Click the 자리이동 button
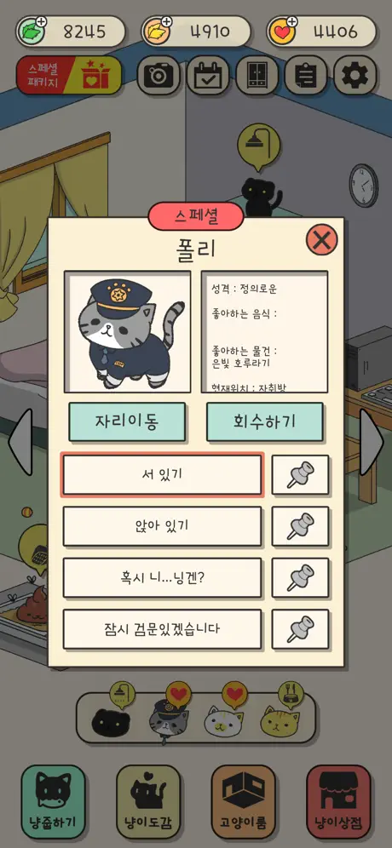Viewport: 392px width, 848px height. [127, 421]
